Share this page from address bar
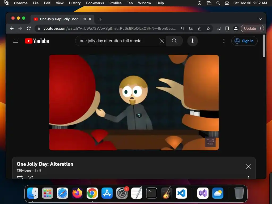Image resolution: width=272 pixels, height=204 pixels. tap(200, 28)
